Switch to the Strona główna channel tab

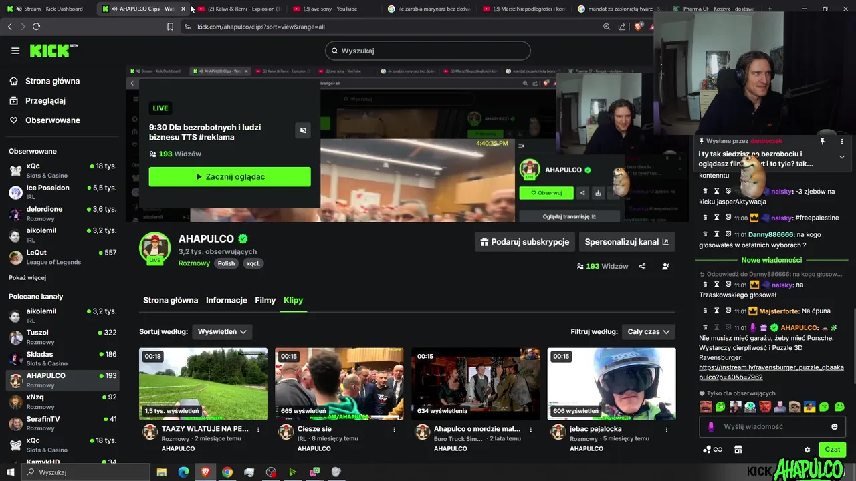[171, 300]
